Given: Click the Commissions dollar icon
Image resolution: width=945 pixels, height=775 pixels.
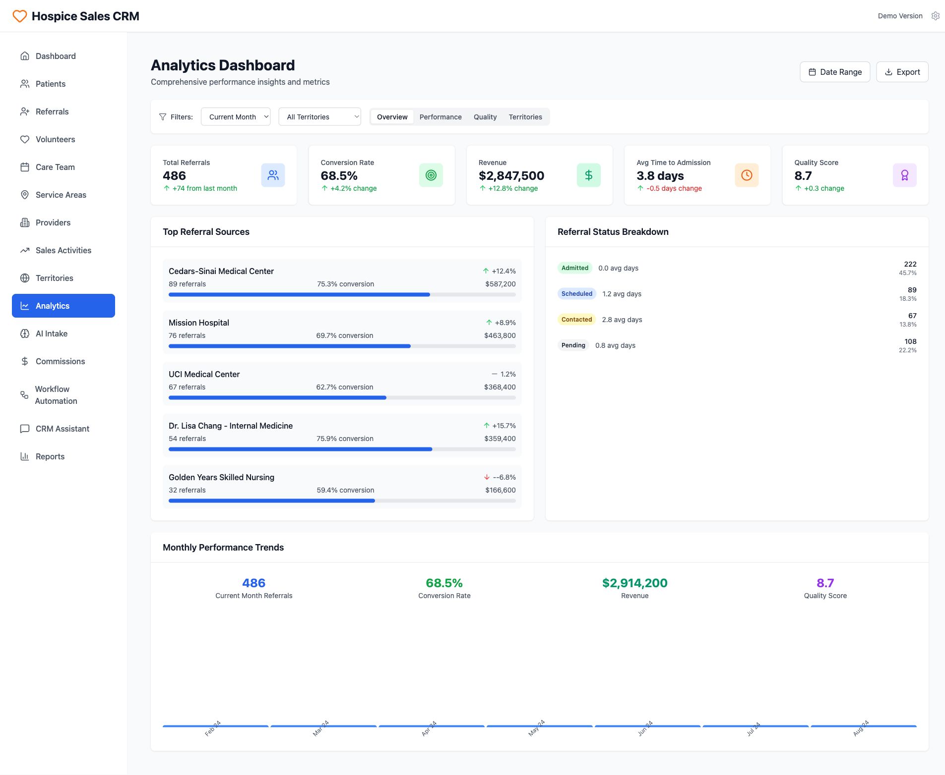Looking at the screenshot, I should pos(25,361).
